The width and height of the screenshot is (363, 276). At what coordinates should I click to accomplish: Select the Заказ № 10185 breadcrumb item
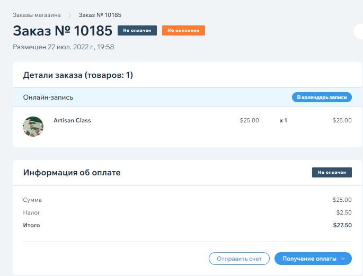pyautogui.click(x=103, y=15)
